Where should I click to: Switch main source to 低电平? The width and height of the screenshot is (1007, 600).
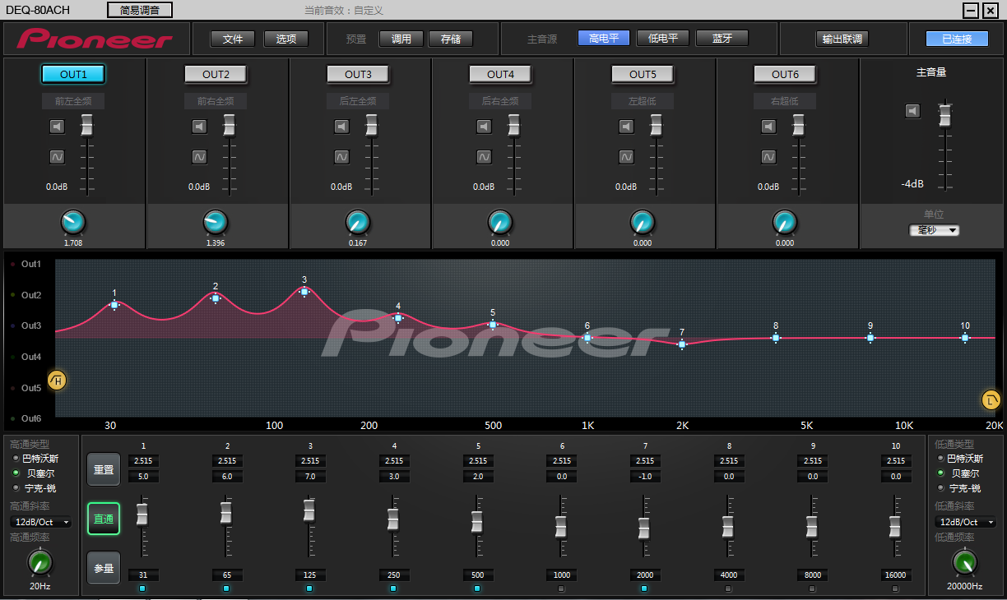pyautogui.click(x=663, y=38)
